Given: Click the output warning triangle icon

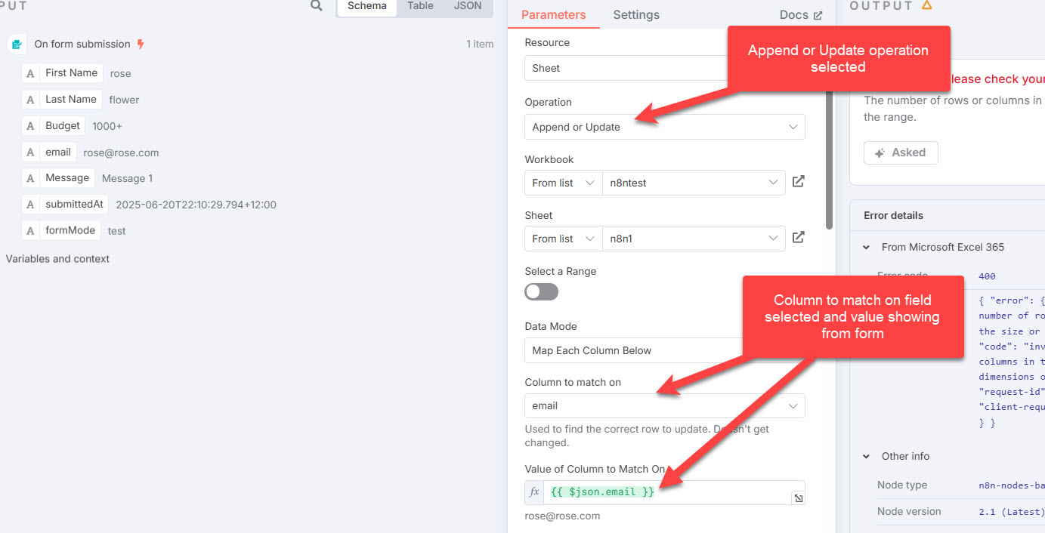Looking at the screenshot, I should click(x=927, y=5).
